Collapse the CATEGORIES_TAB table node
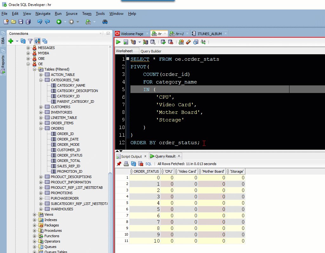The height and width of the screenshot is (253, 325). (x=41, y=80)
